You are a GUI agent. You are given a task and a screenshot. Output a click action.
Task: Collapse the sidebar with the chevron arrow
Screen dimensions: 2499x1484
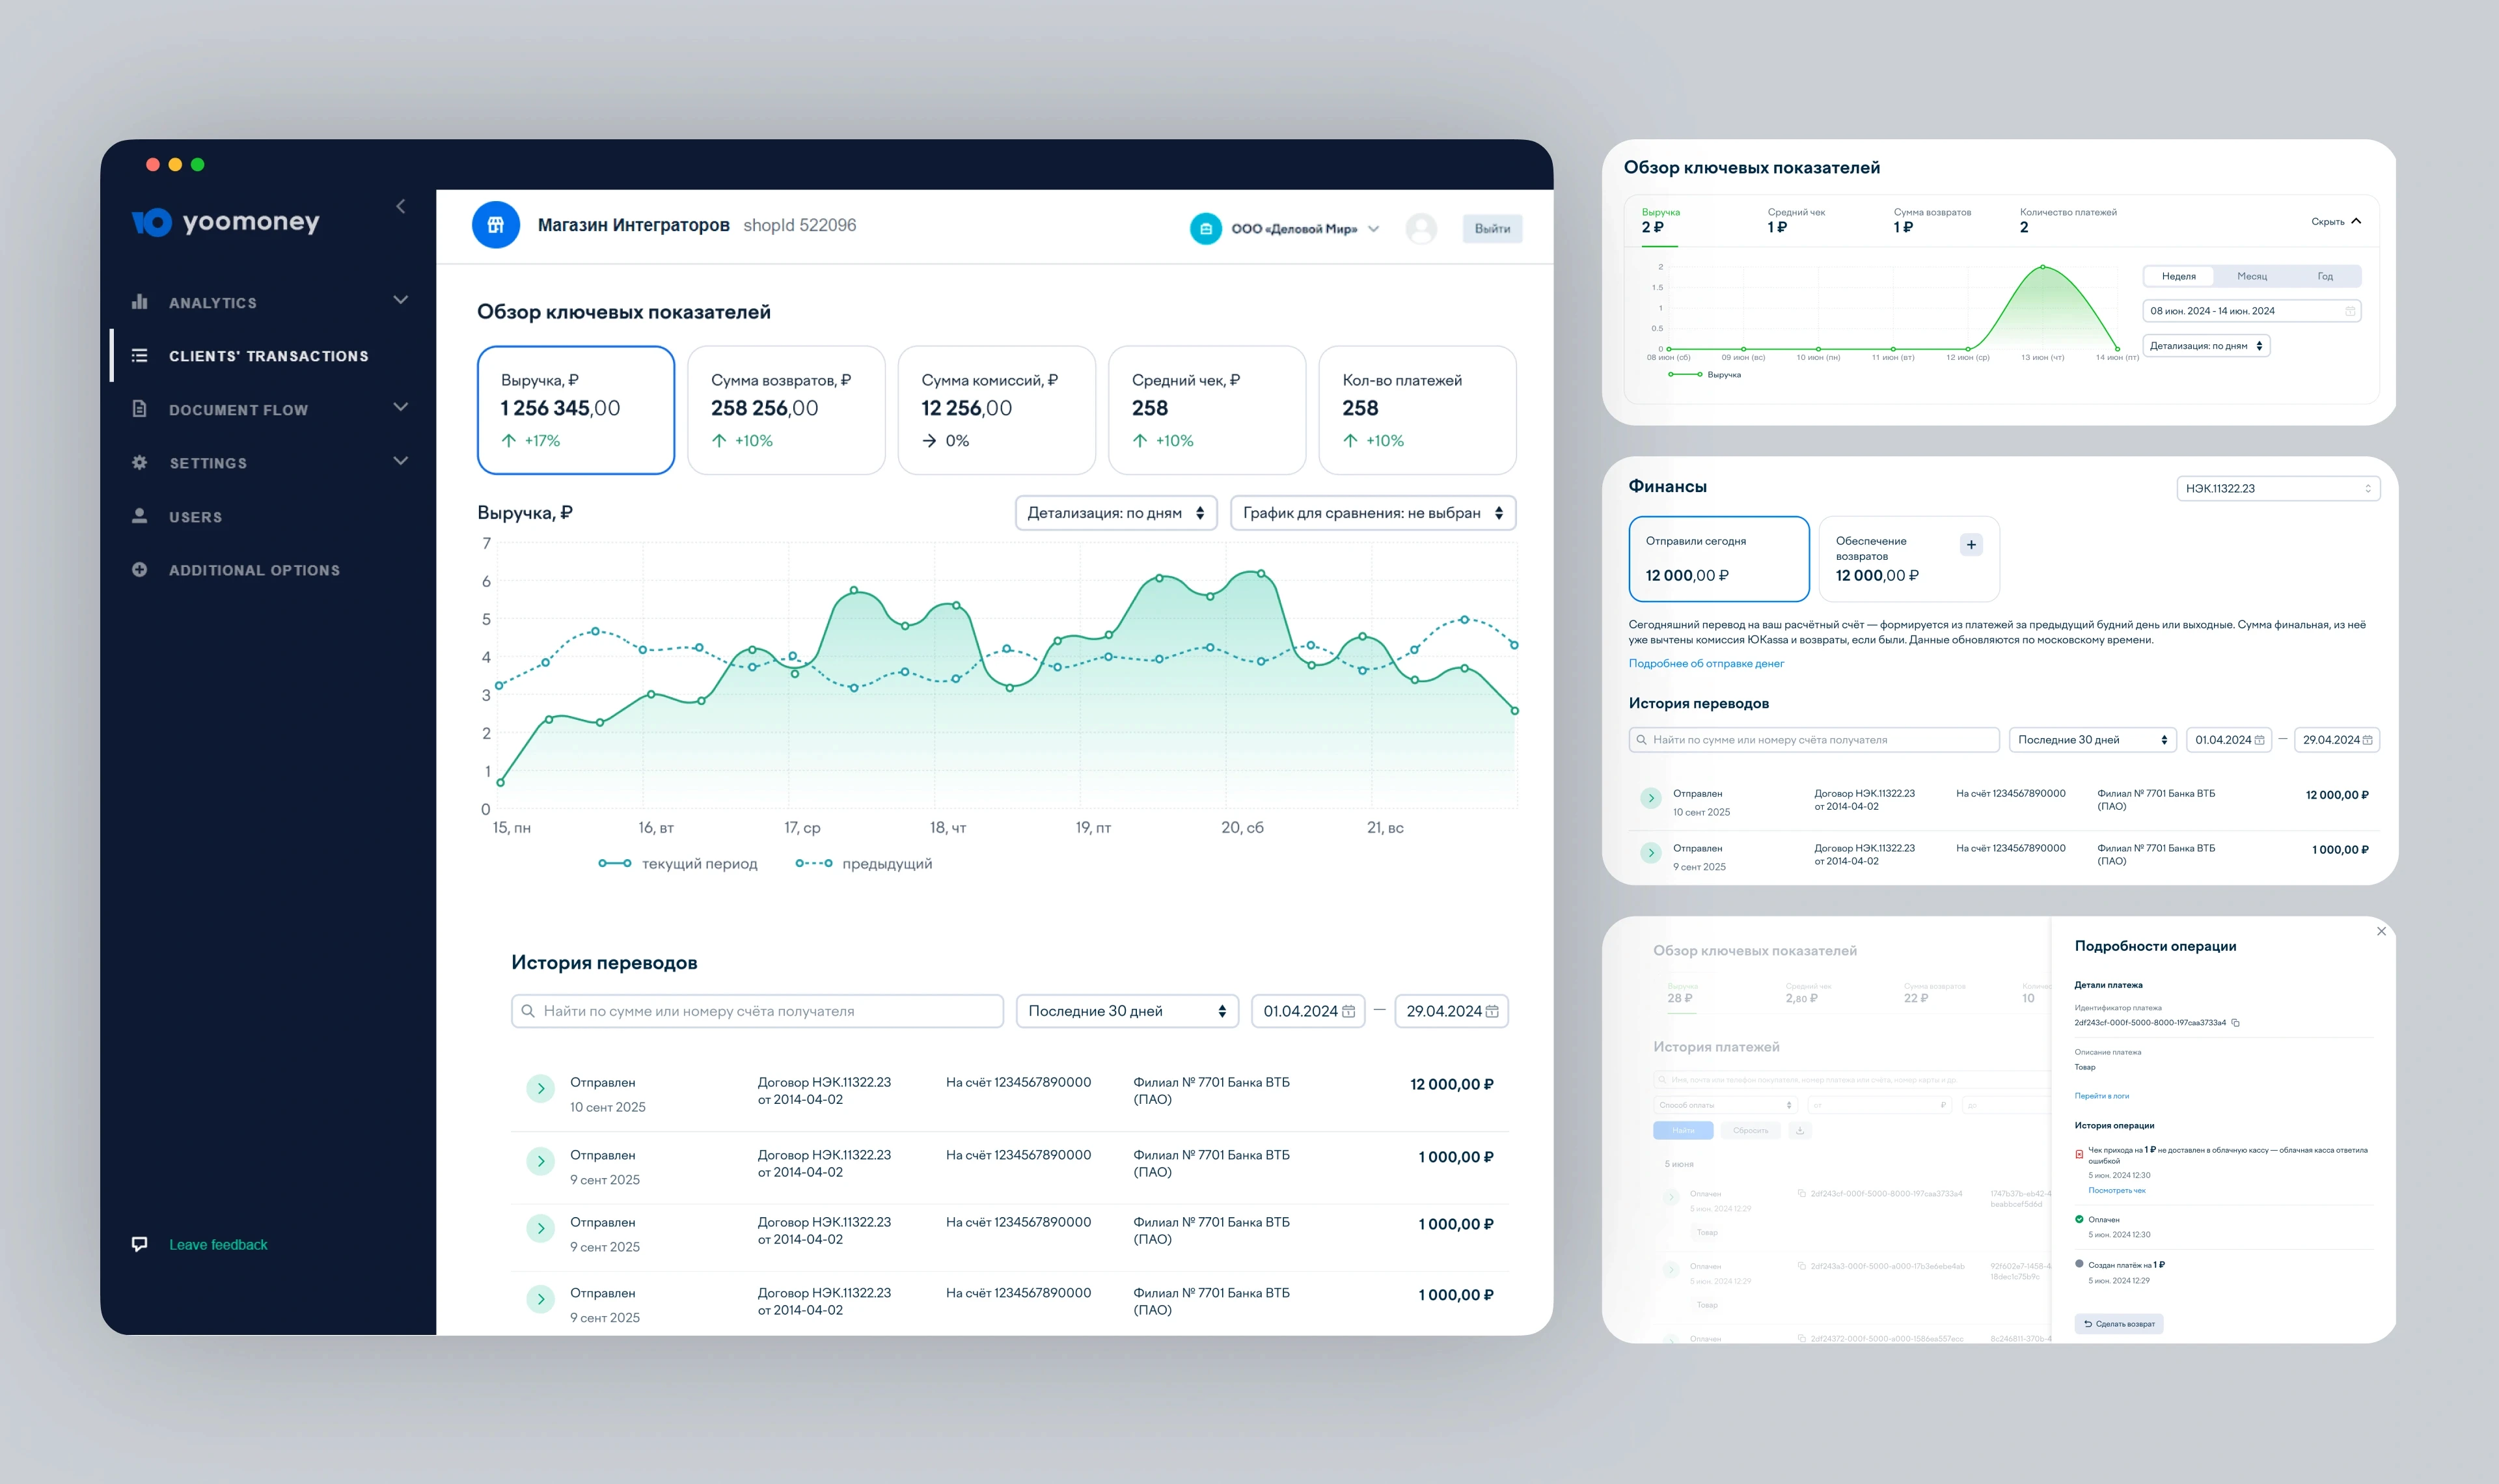pyautogui.click(x=401, y=206)
